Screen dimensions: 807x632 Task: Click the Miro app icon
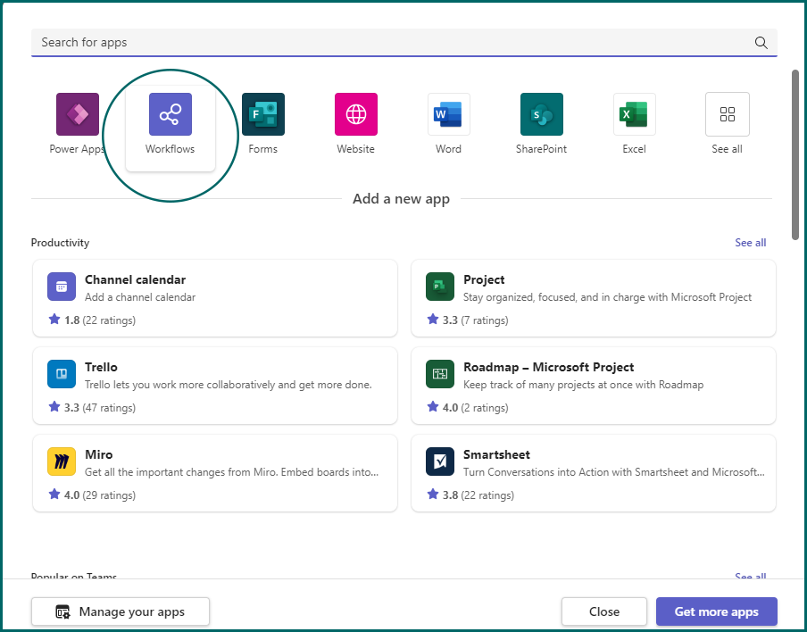[x=62, y=462]
